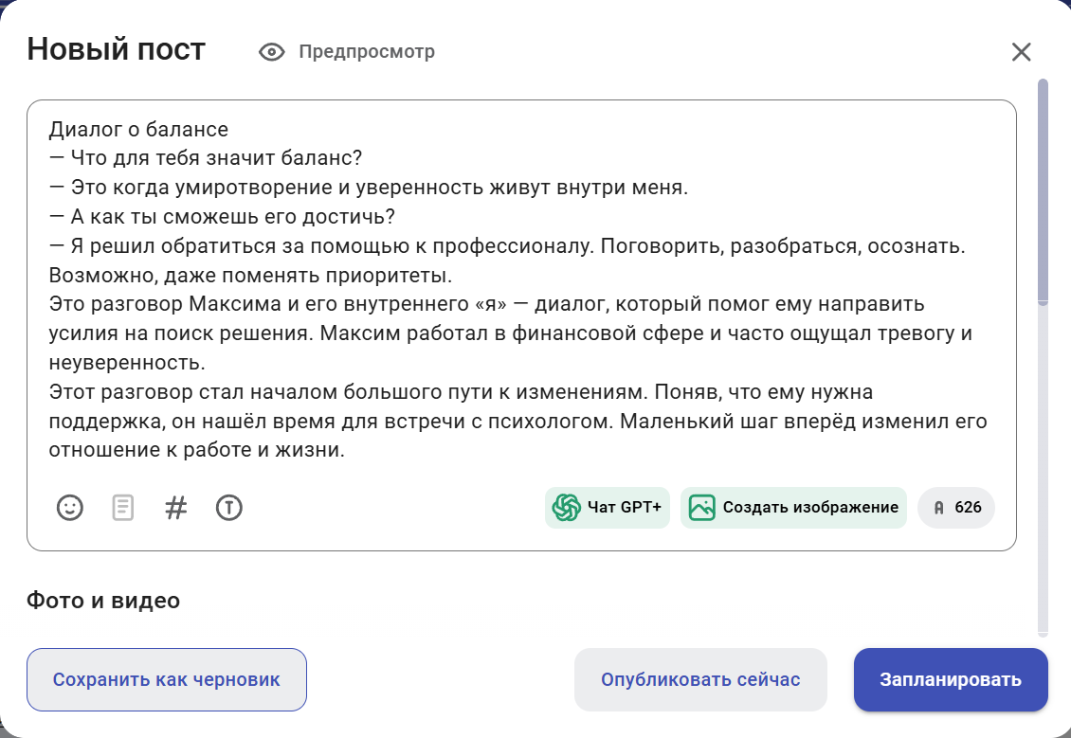Launch the Чат GPT+ assistant

tap(607, 508)
